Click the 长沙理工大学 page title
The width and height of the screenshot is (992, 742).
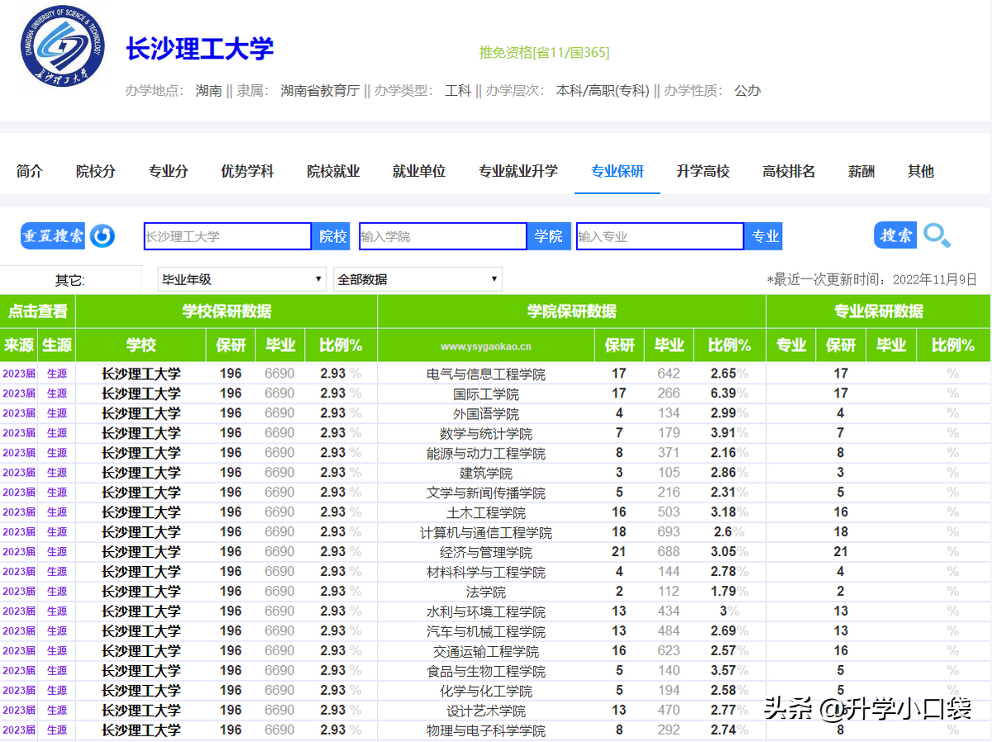tap(199, 49)
